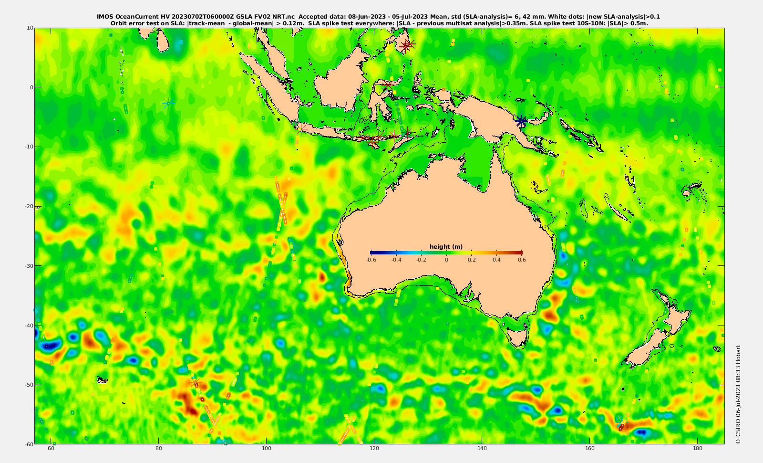Click the Sri Lanka island on the map

tap(164, 42)
